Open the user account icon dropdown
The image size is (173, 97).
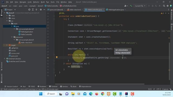[x=126, y=6]
